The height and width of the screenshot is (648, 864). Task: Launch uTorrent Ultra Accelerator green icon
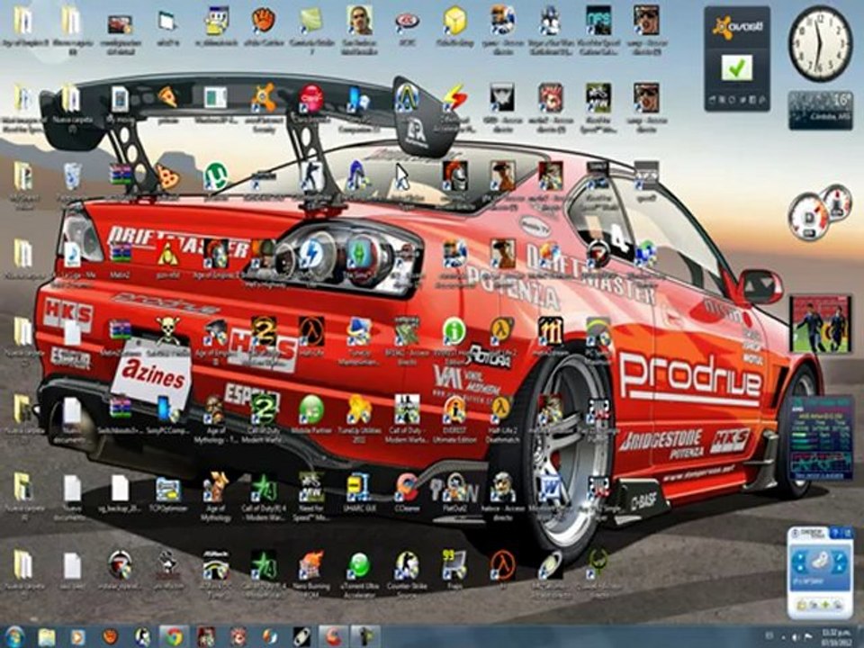click(359, 565)
